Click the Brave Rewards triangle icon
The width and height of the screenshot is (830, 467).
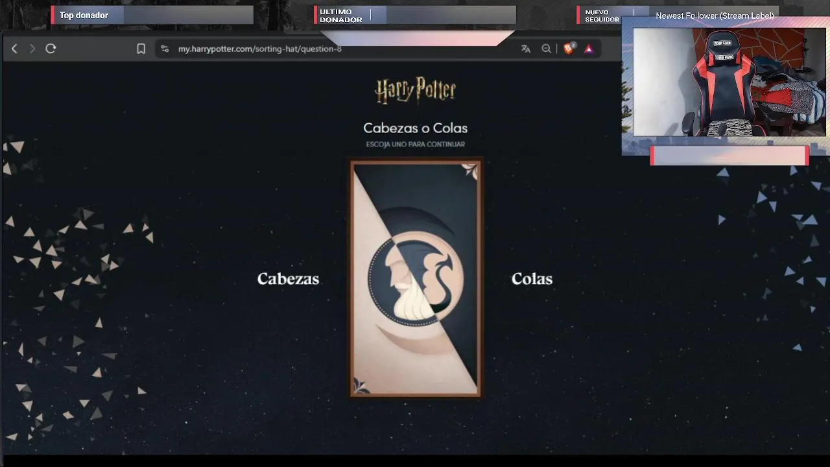click(589, 49)
